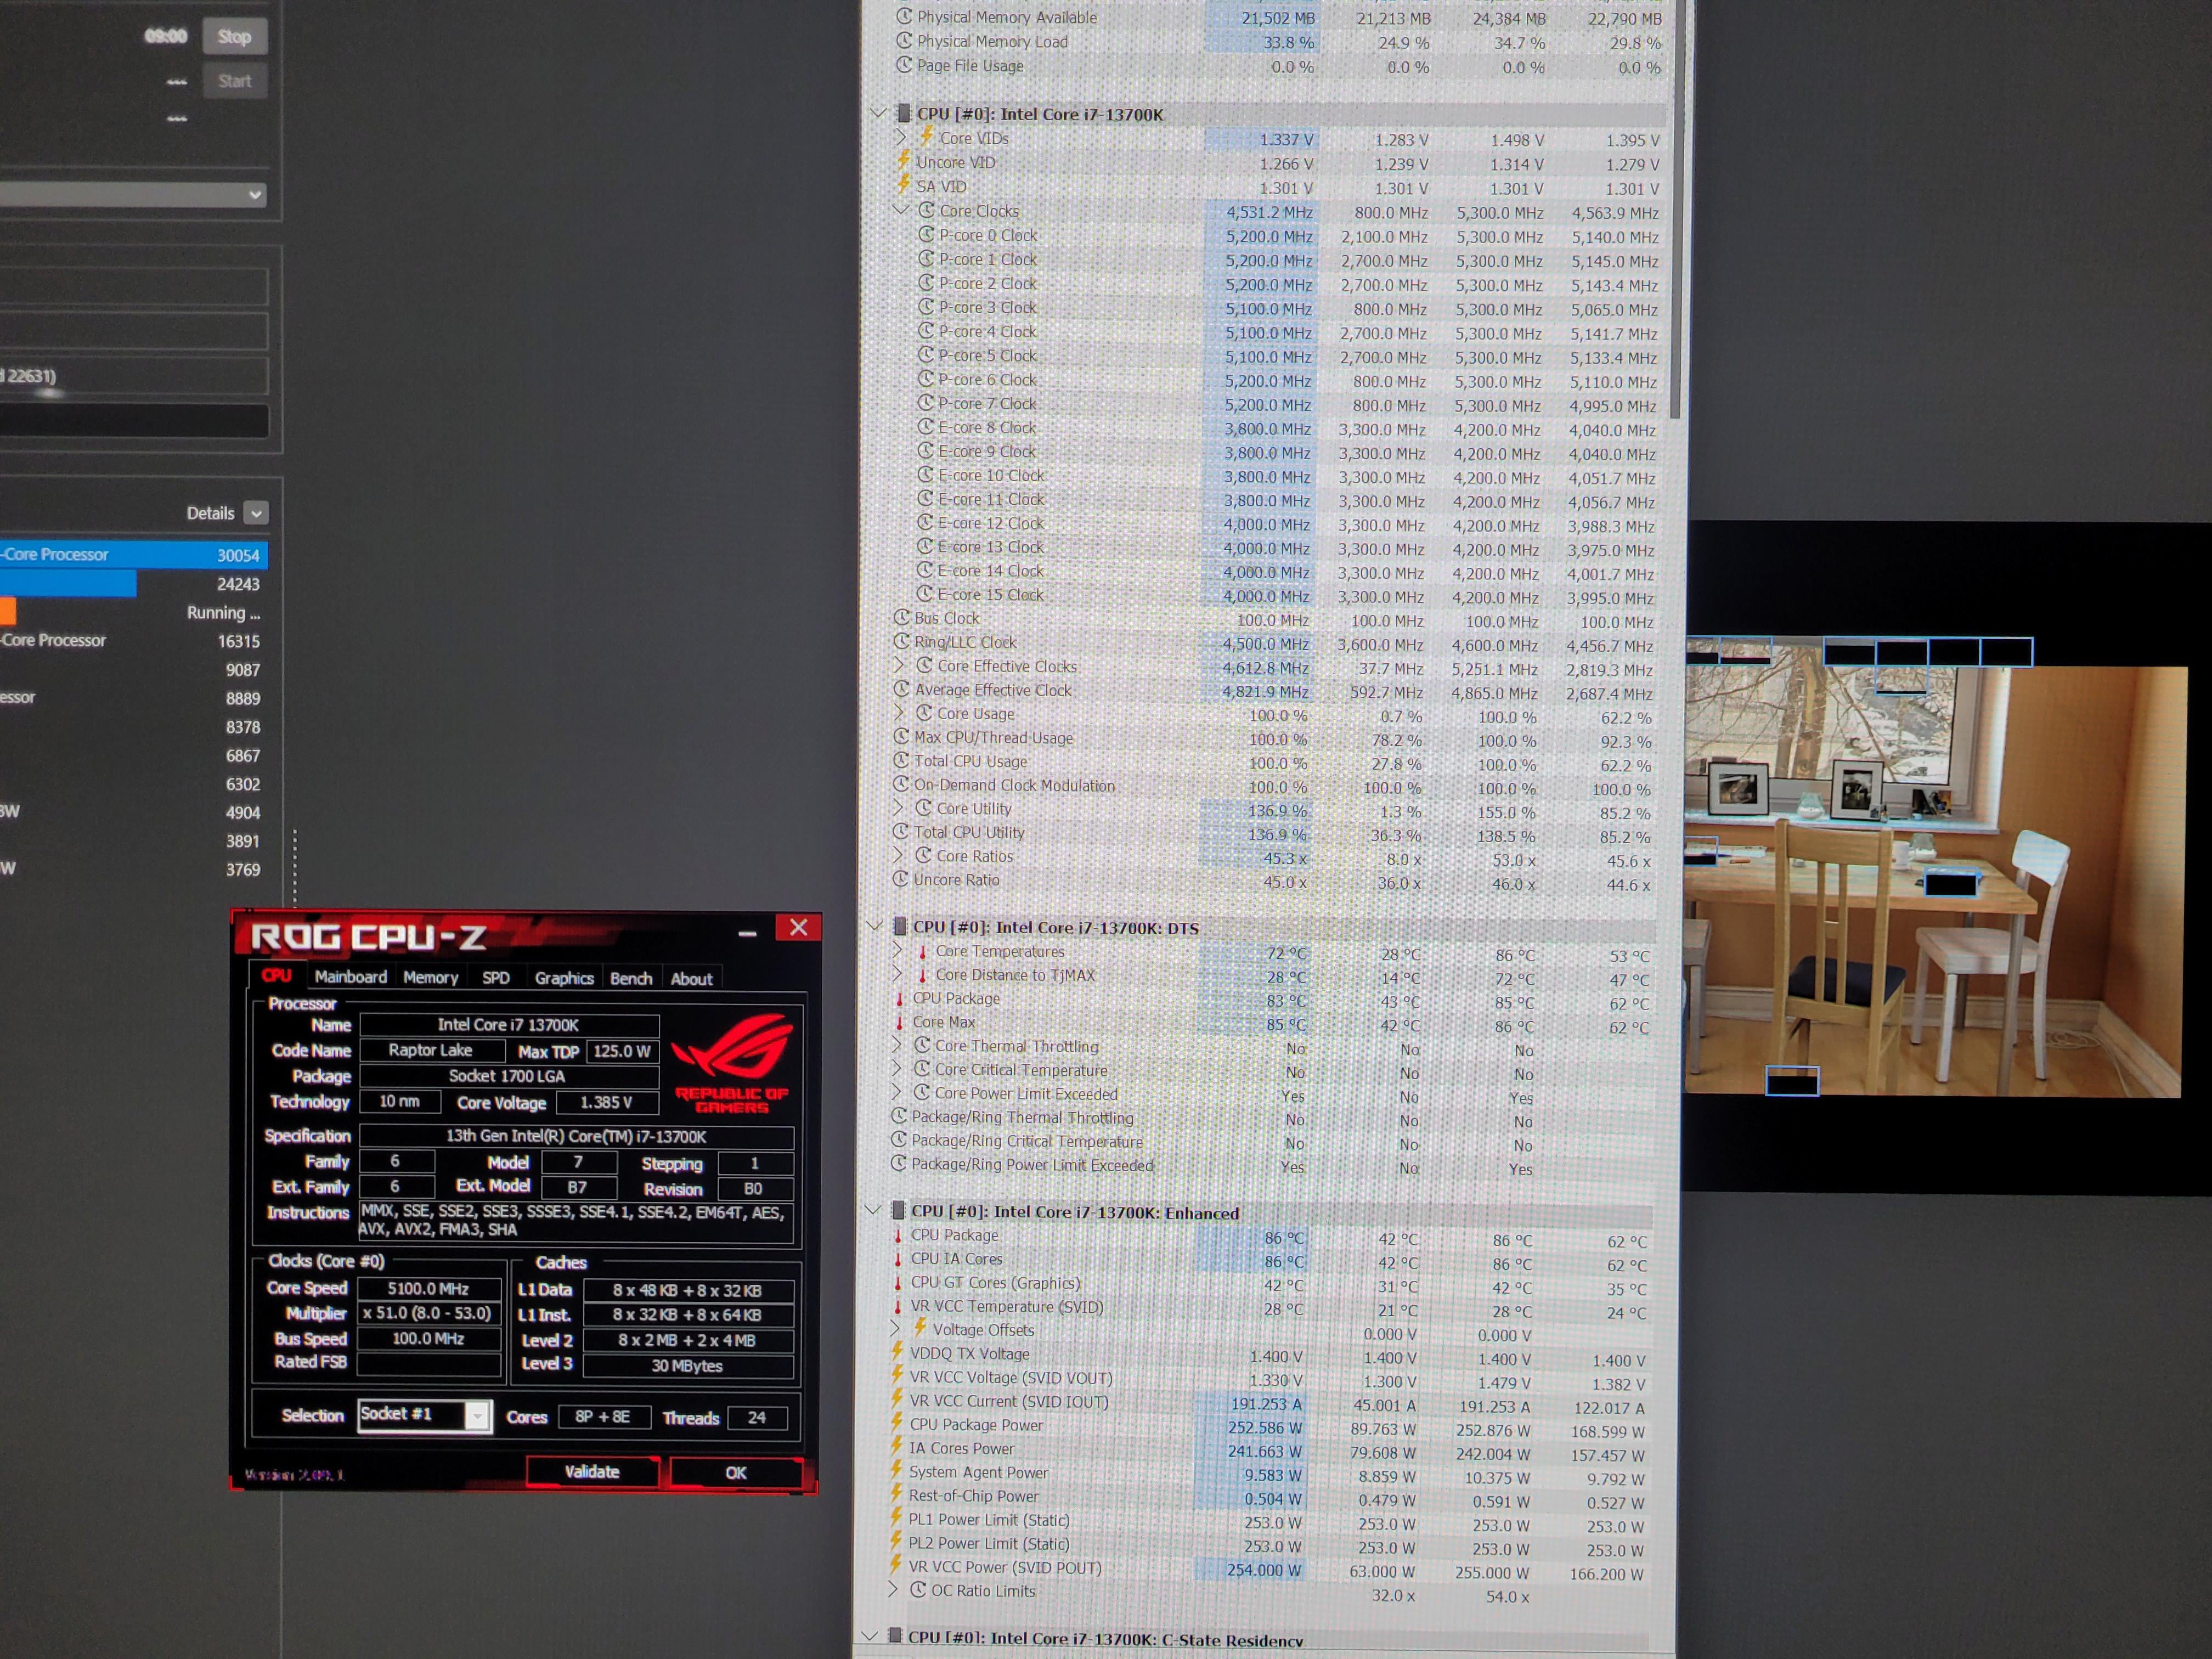Click the On-Demand Clock Modulation icon
2212x1659 pixels.
901,784
